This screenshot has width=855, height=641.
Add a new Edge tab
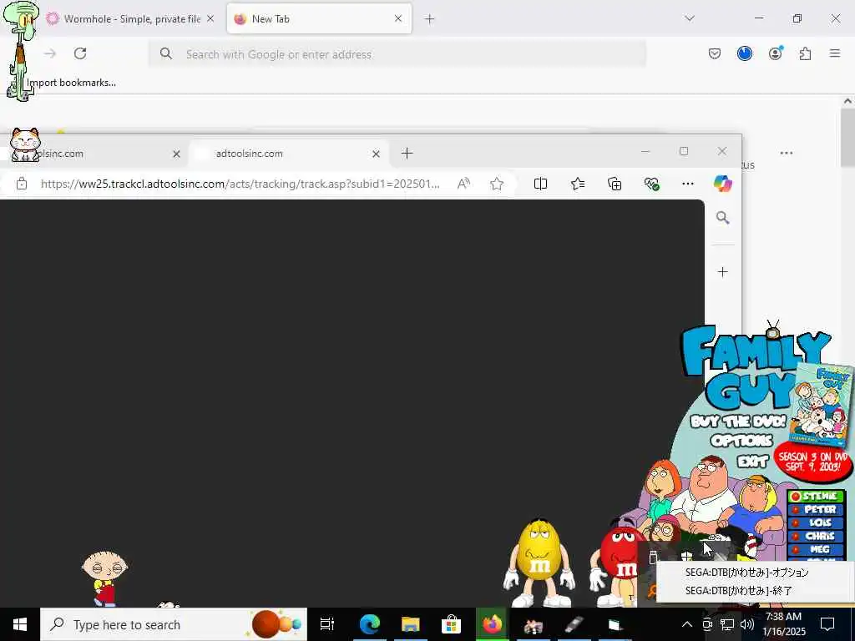point(407,154)
